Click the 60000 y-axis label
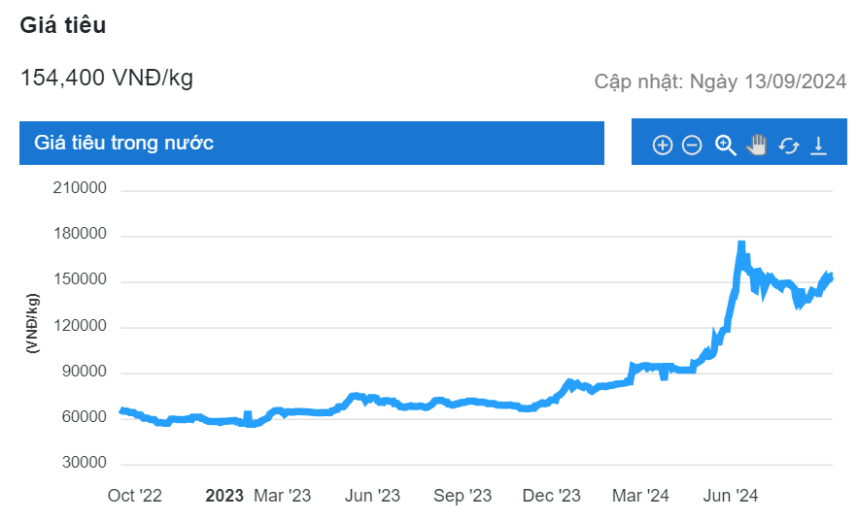857x520 pixels. coord(84,418)
